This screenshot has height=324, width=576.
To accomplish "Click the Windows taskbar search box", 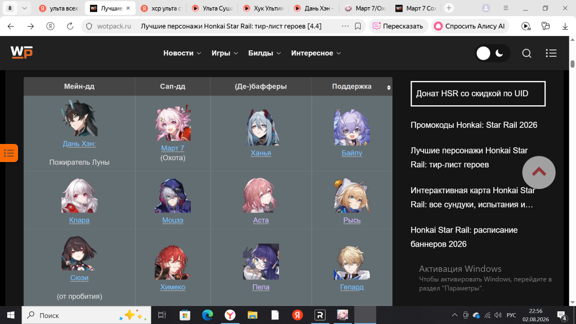I will pyautogui.click(x=86, y=315).
